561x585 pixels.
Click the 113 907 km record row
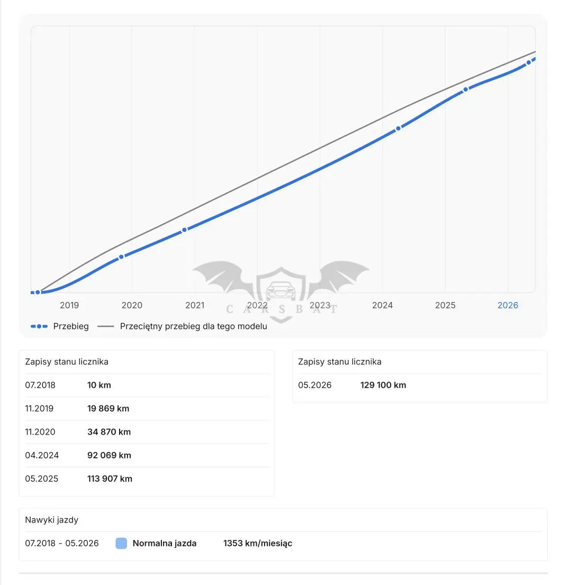click(x=147, y=478)
